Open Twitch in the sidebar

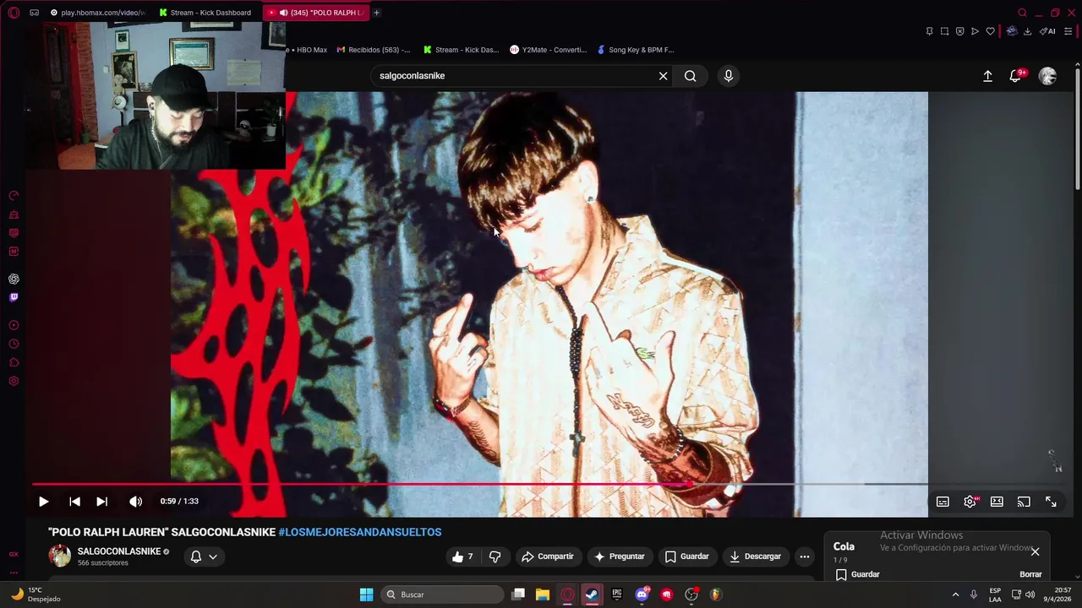click(x=14, y=297)
